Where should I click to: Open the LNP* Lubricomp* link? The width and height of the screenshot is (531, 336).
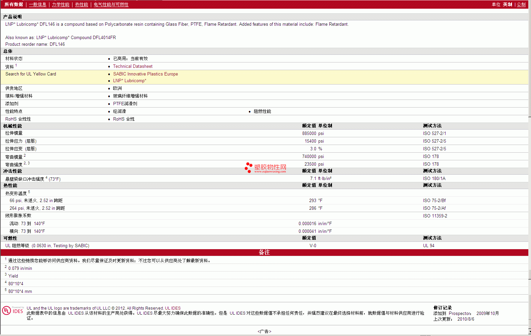point(130,80)
